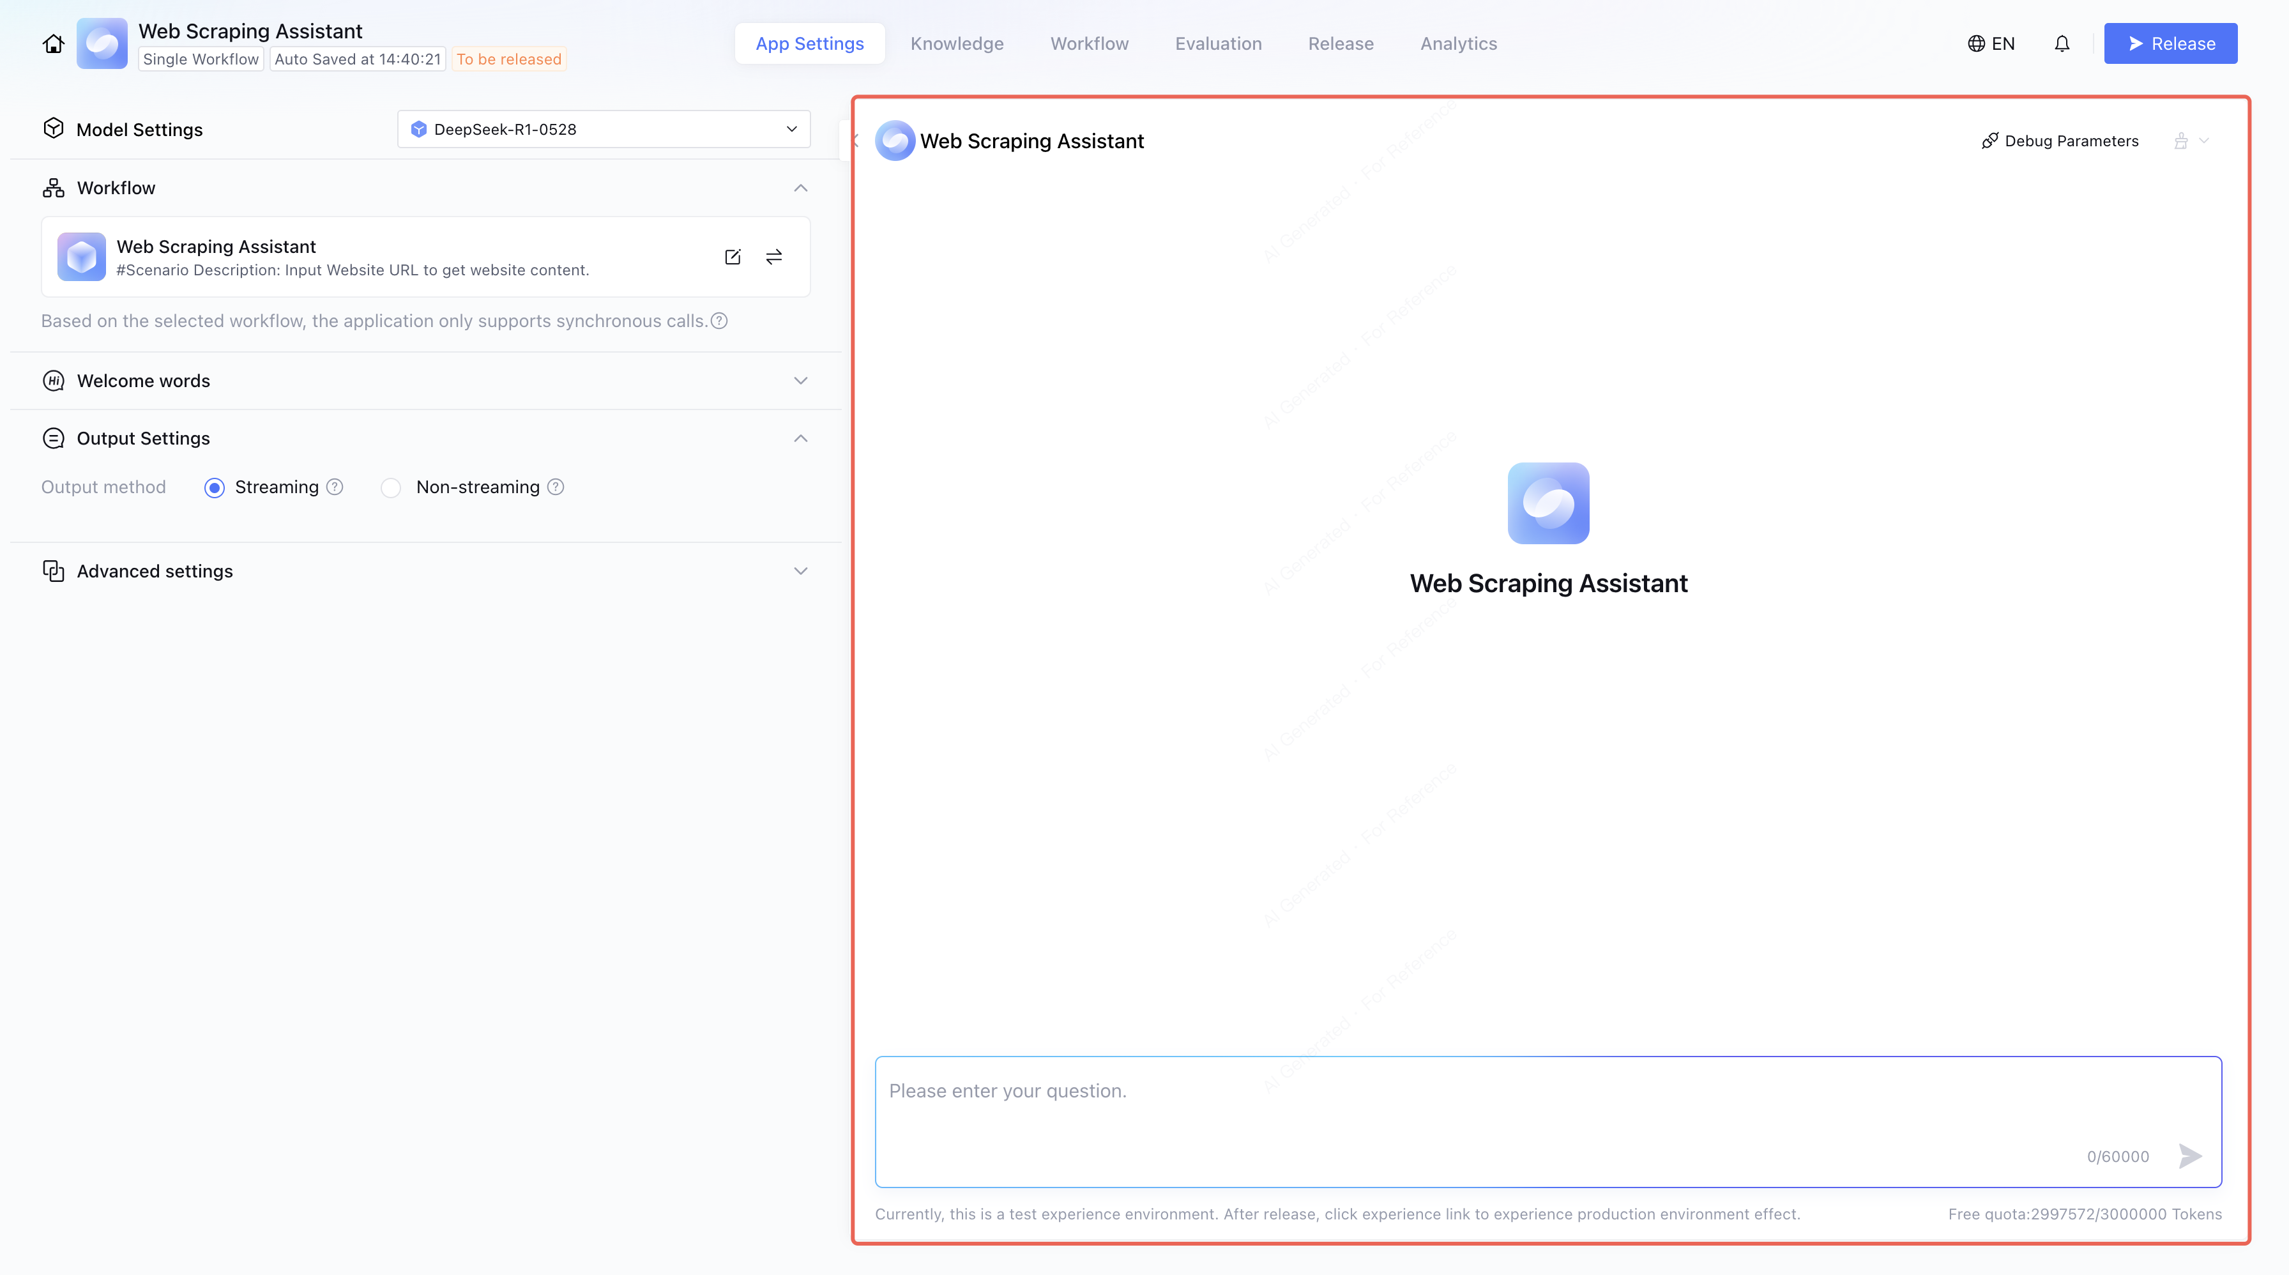Open Debug Parameters
This screenshot has height=1275, width=2289.
tap(2060, 141)
